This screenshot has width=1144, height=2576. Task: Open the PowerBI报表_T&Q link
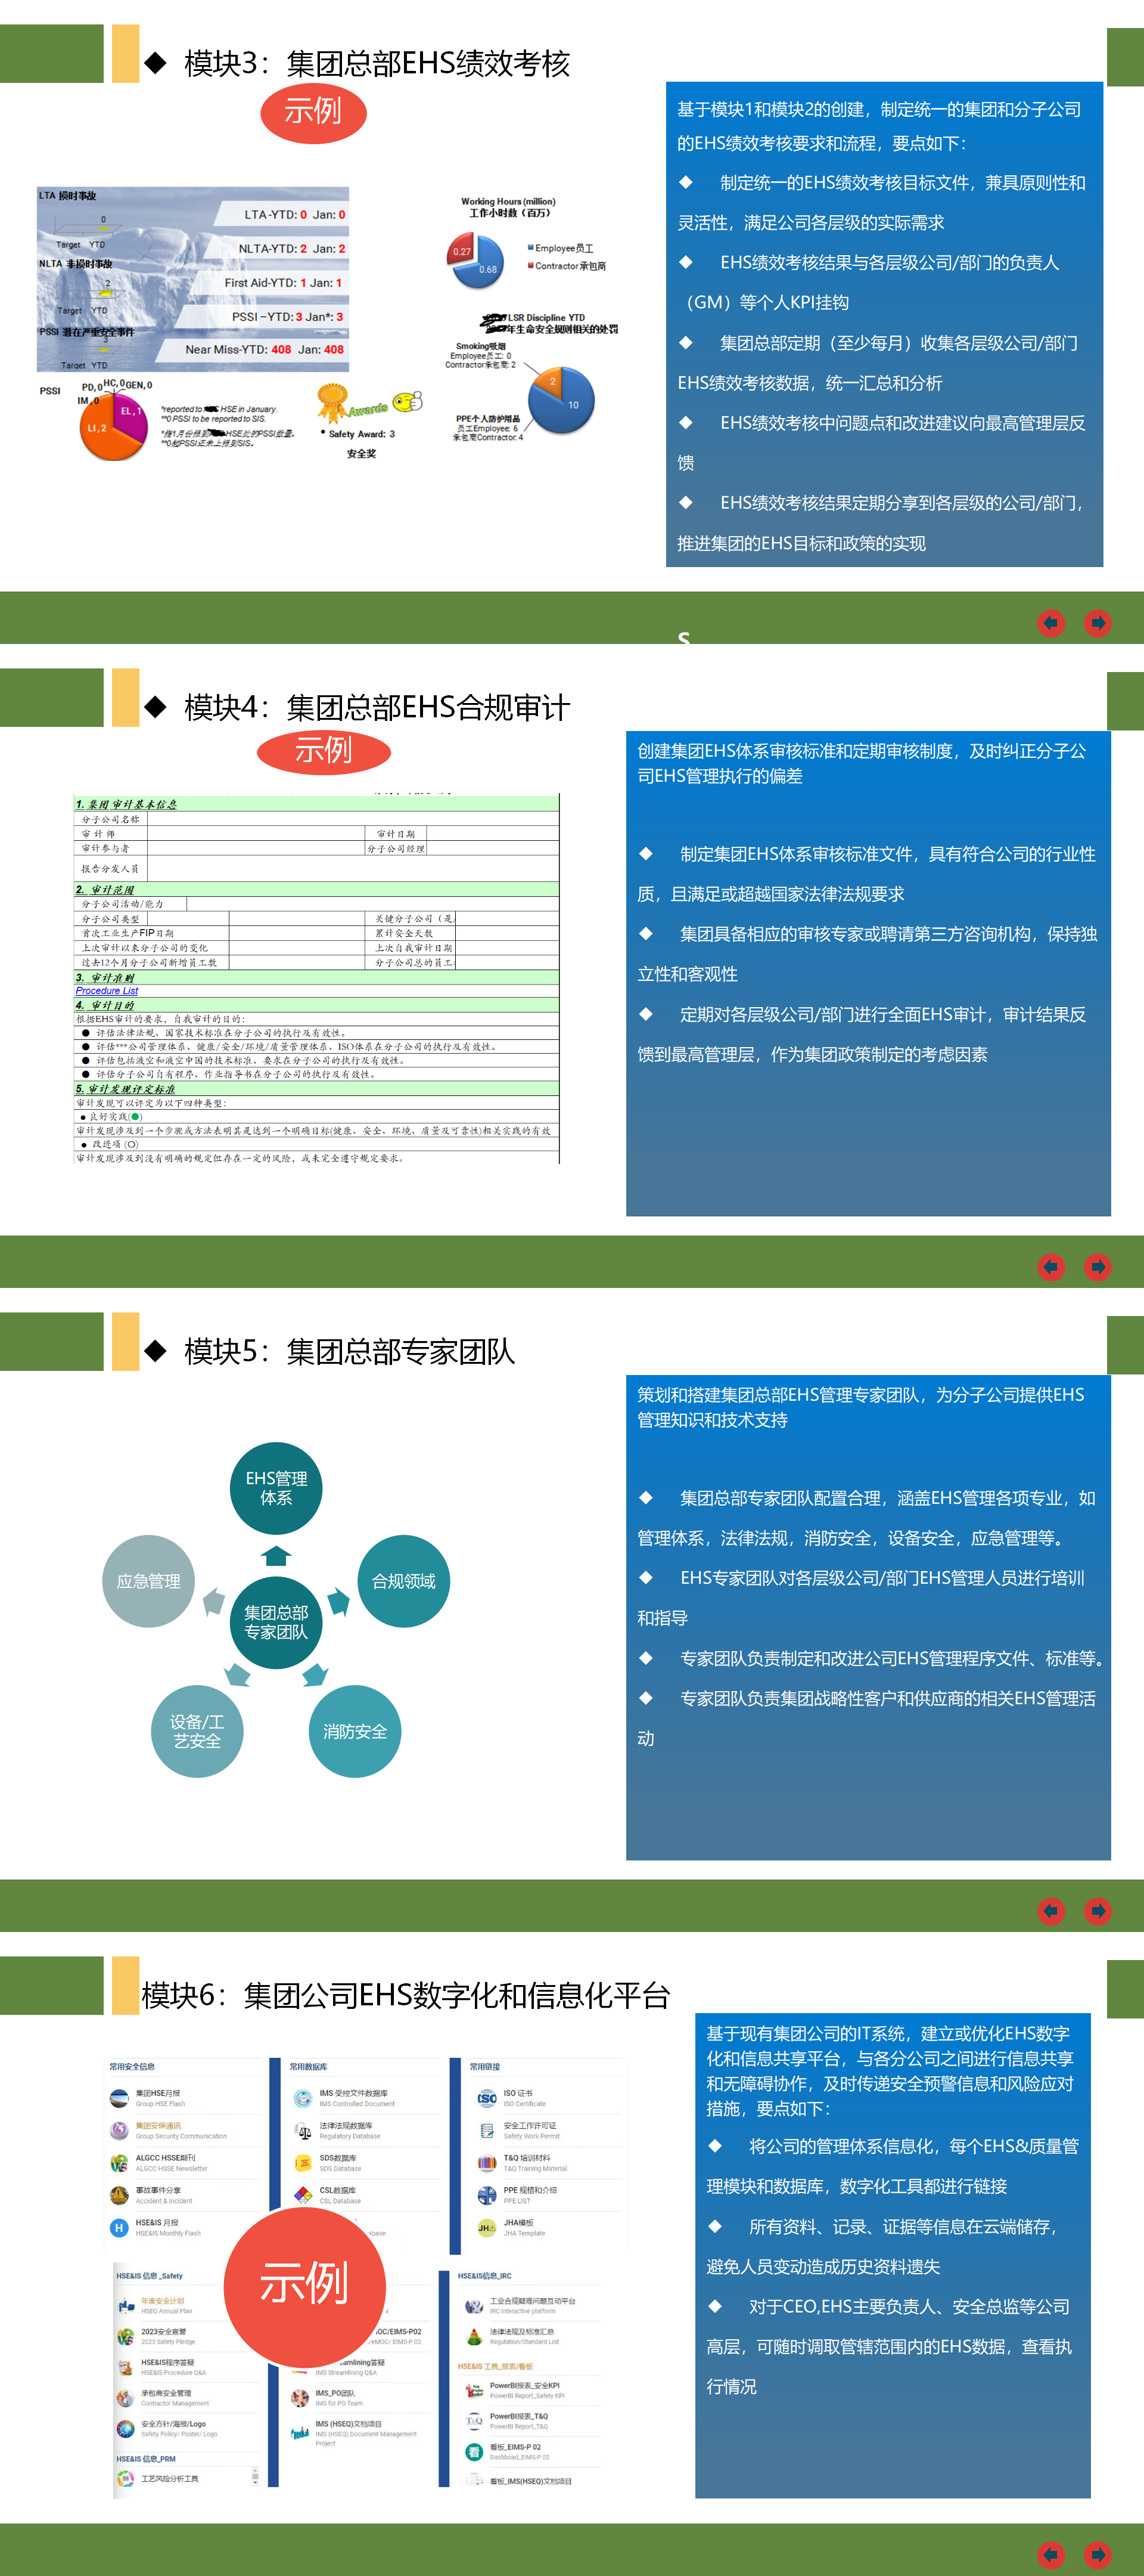[x=518, y=2417]
